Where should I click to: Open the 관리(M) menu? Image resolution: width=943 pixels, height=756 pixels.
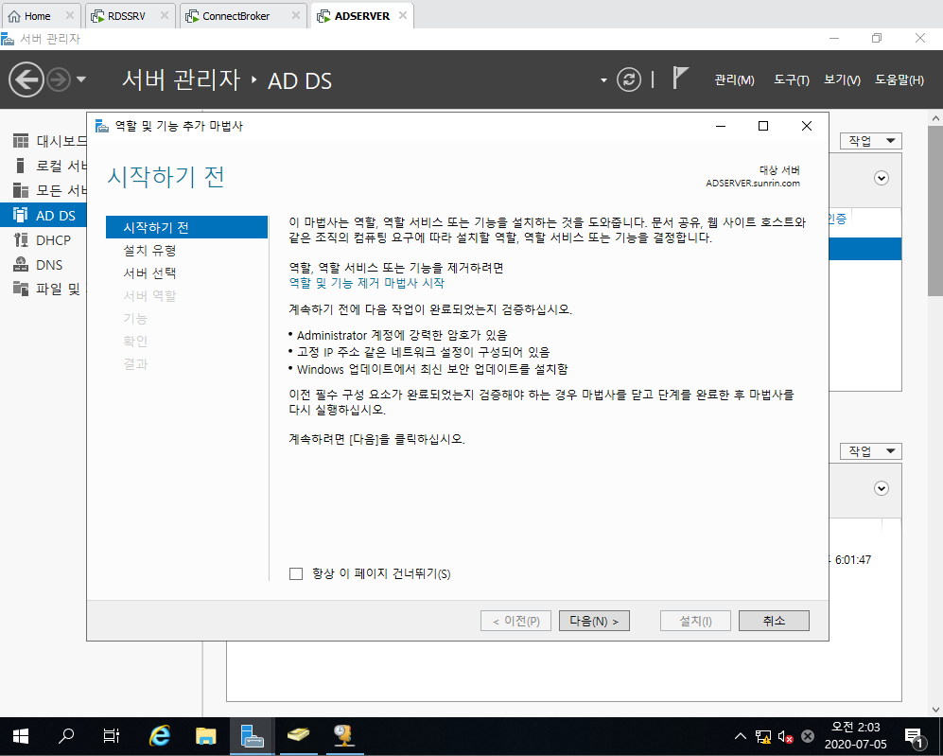734,80
